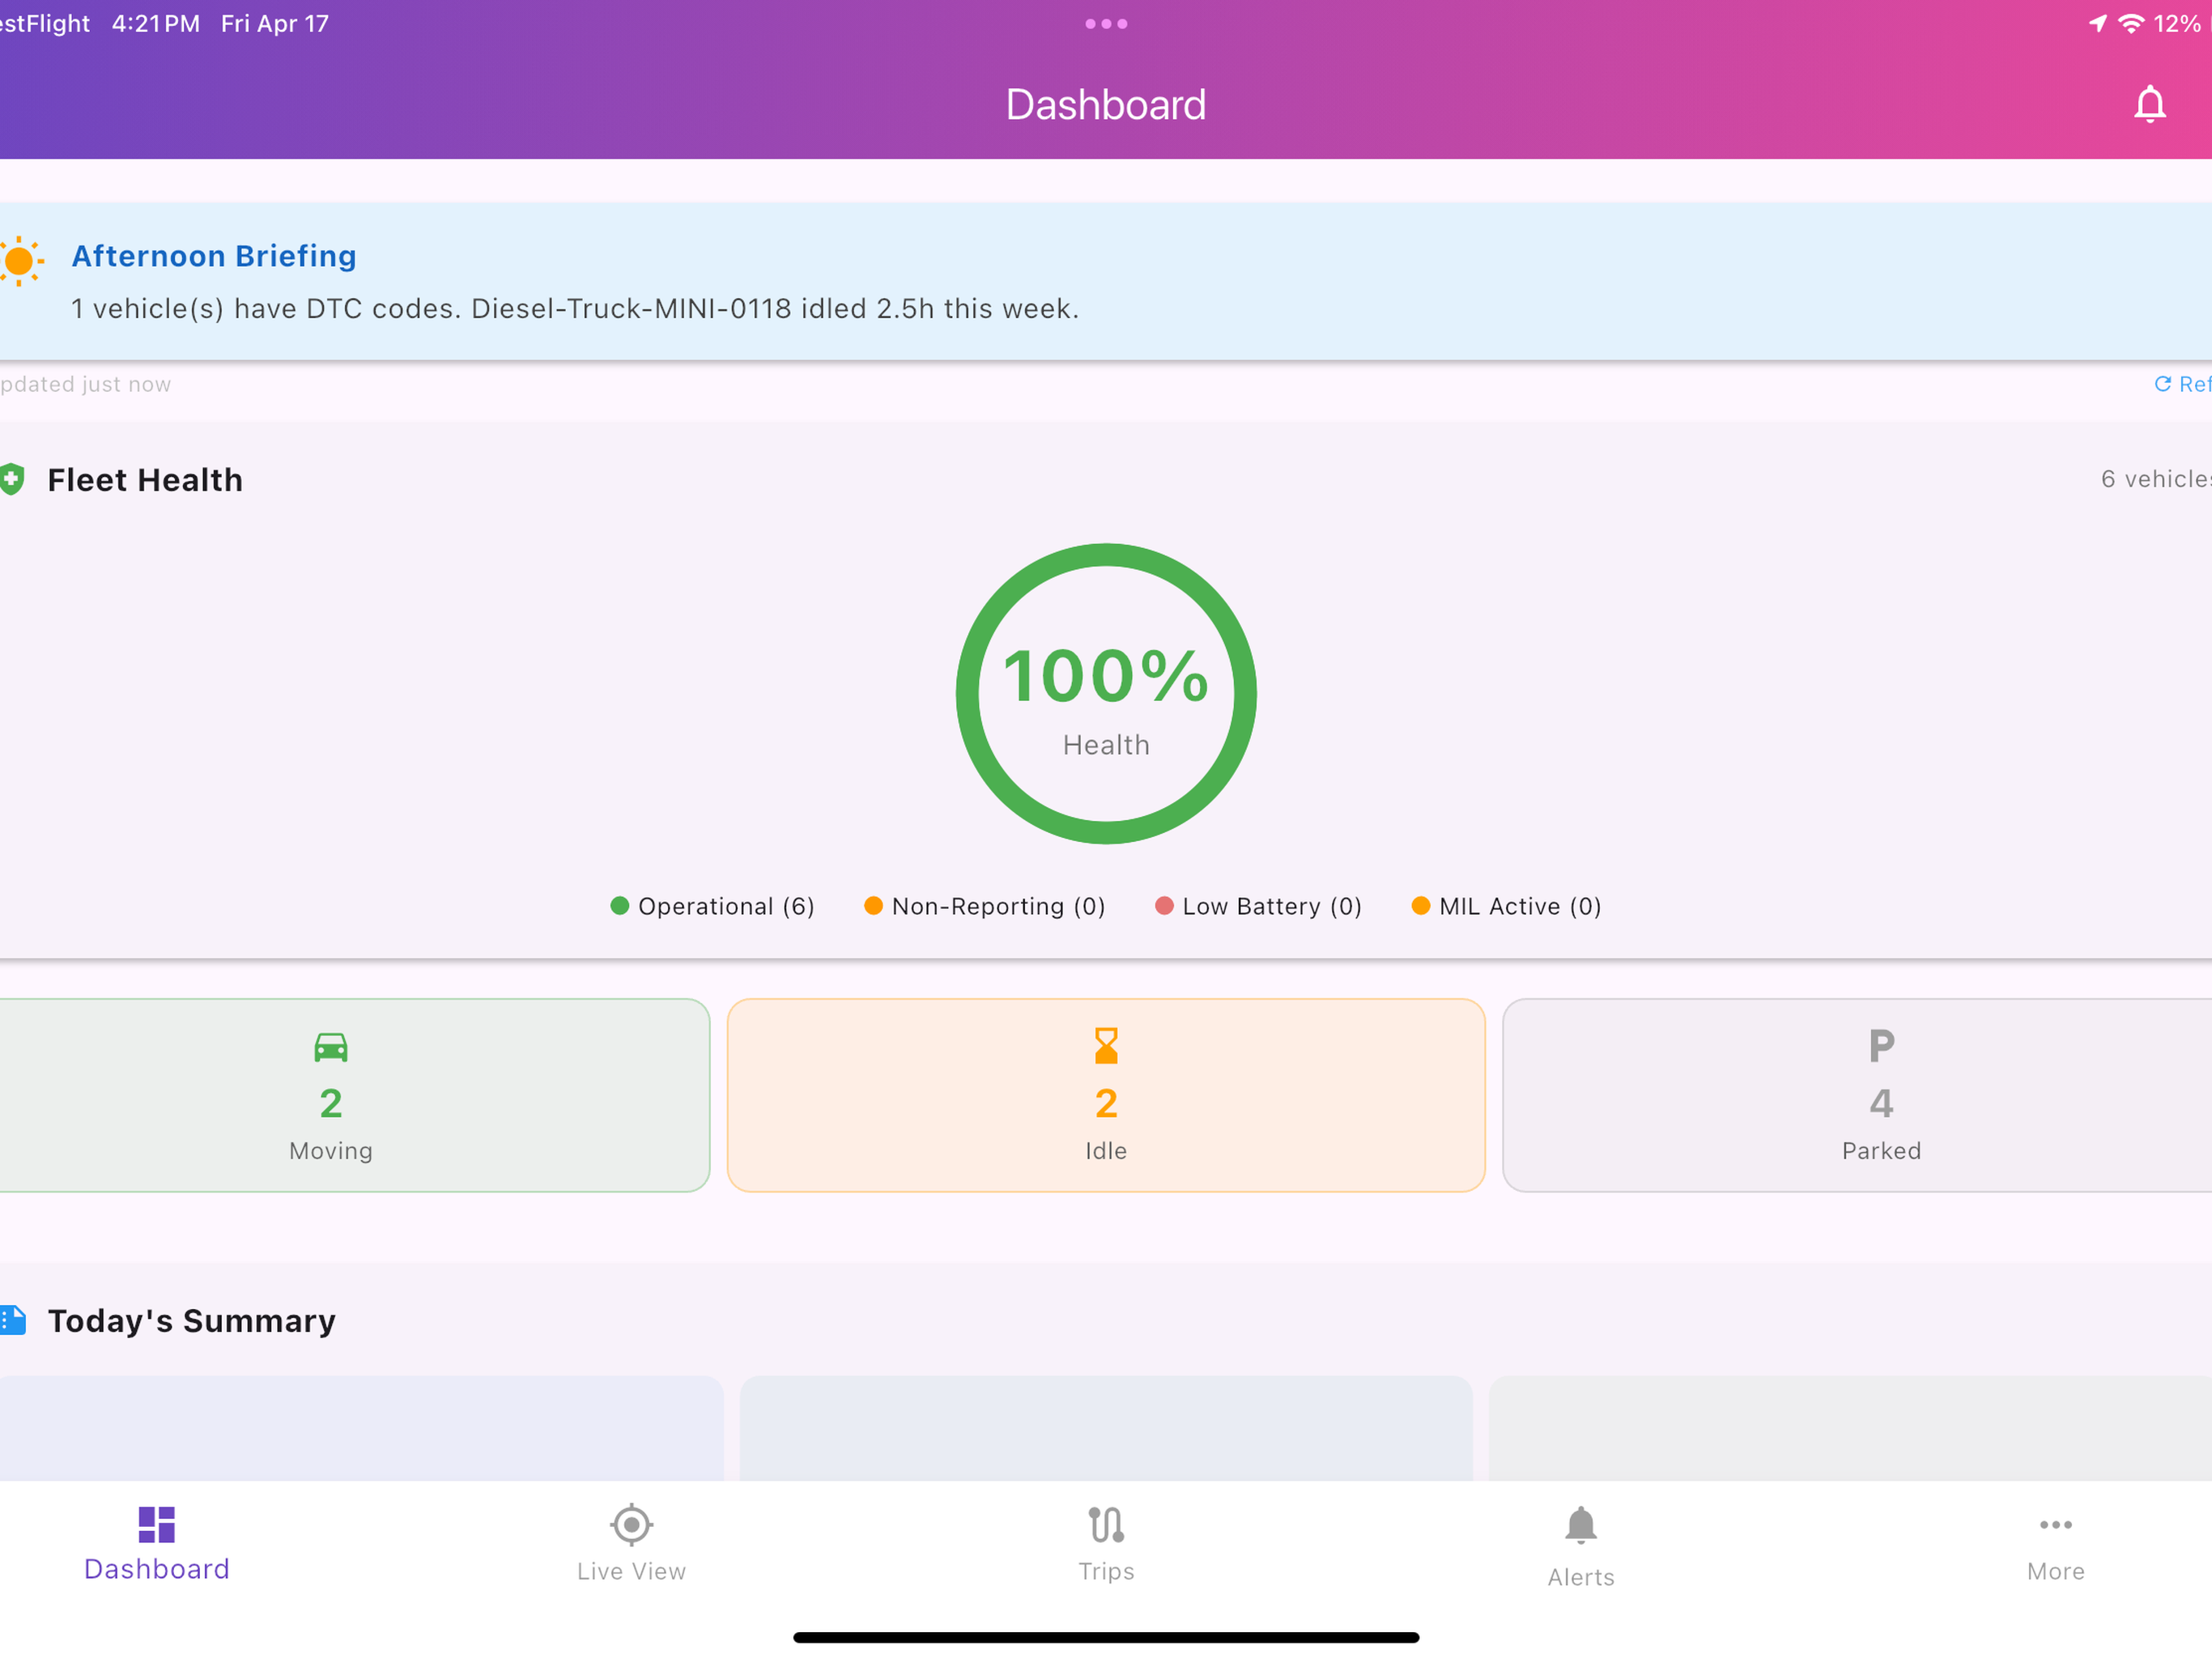The image size is (2212, 1658).
Task: Tap the P parking icon on Parked card
Action: [1881, 1046]
